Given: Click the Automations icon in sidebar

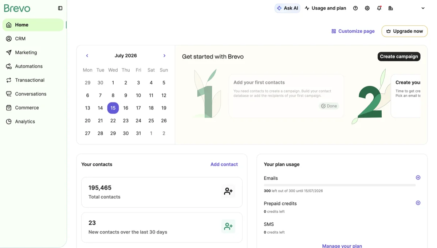Looking at the screenshot, I should 9,66.
